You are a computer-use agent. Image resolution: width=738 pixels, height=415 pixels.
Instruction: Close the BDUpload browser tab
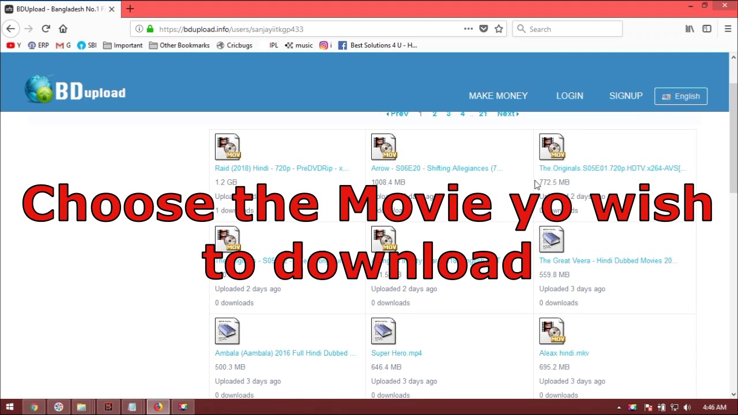pos(112,9)
